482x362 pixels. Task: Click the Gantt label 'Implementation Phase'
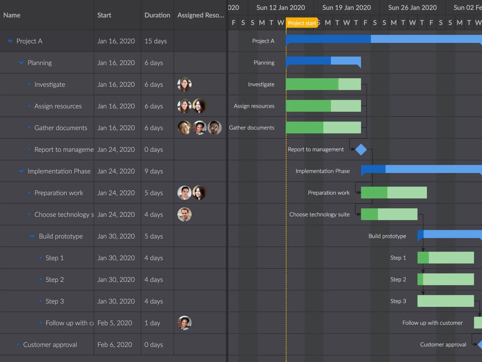coord(323,171)
